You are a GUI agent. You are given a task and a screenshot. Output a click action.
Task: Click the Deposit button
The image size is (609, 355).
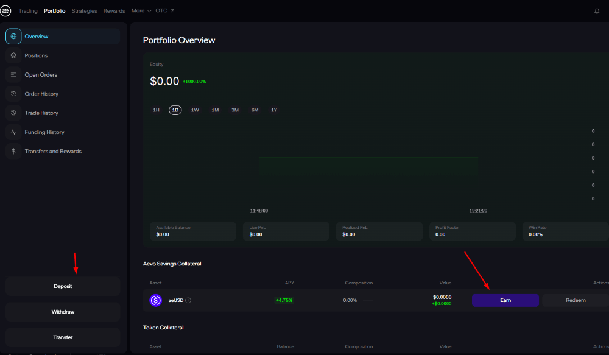point(63,286)
